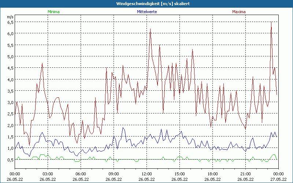
Task: Select the red 'Maxima' legend label
Action: (239, 12)
